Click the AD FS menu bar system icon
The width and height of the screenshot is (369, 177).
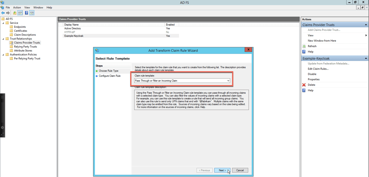click(x=2, y=8)
